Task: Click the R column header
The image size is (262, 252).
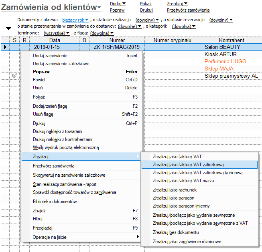Action: click(x=24, y=40)
